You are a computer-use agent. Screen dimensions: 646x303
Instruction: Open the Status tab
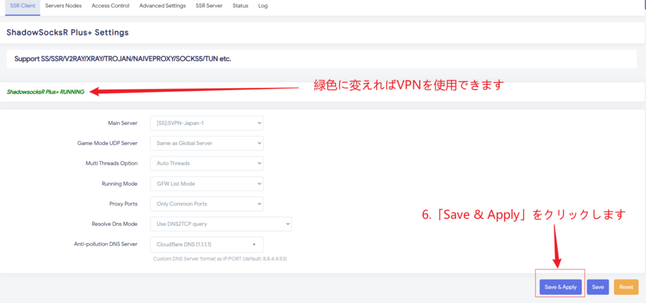pos(240,6)
